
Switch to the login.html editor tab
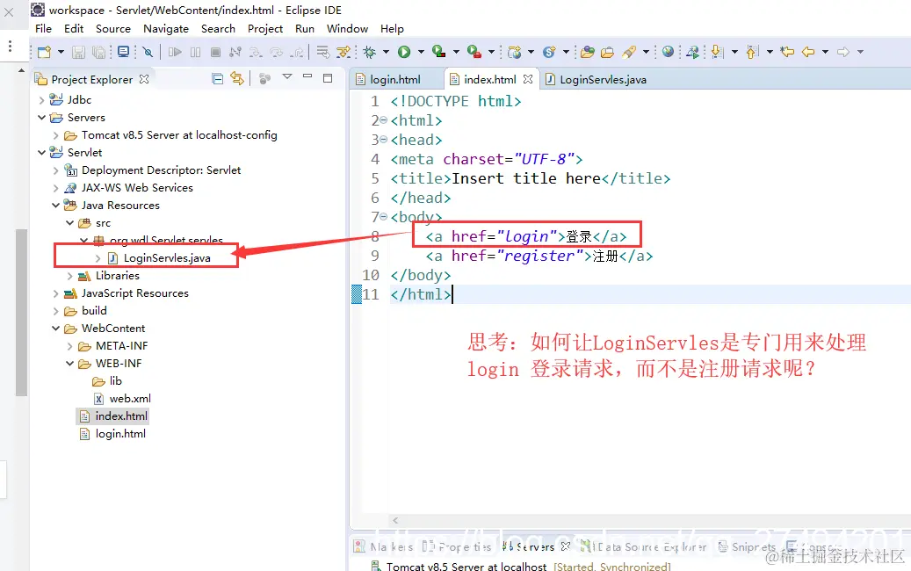click(x=395, y=80)
